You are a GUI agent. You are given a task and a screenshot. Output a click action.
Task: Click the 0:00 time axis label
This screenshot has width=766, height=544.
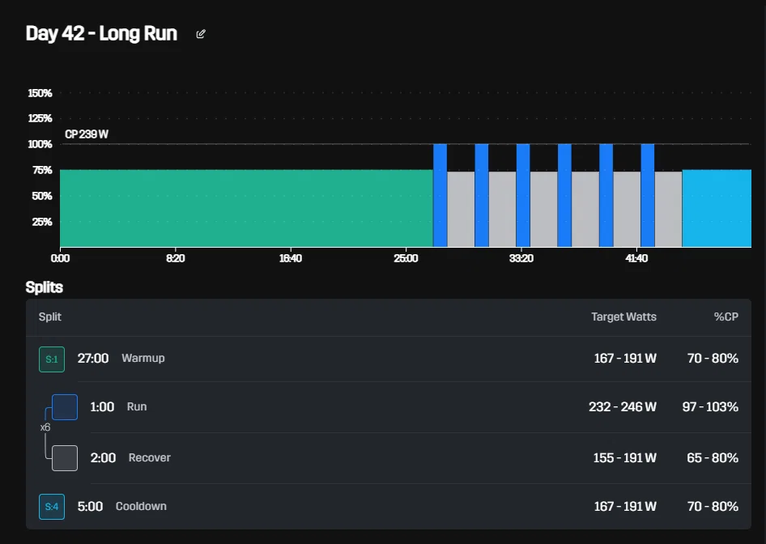click(60, 258)
